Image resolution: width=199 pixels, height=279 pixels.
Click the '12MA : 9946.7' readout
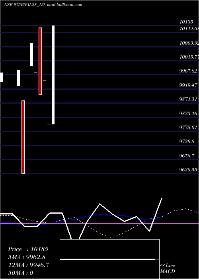tap(29, 265)
